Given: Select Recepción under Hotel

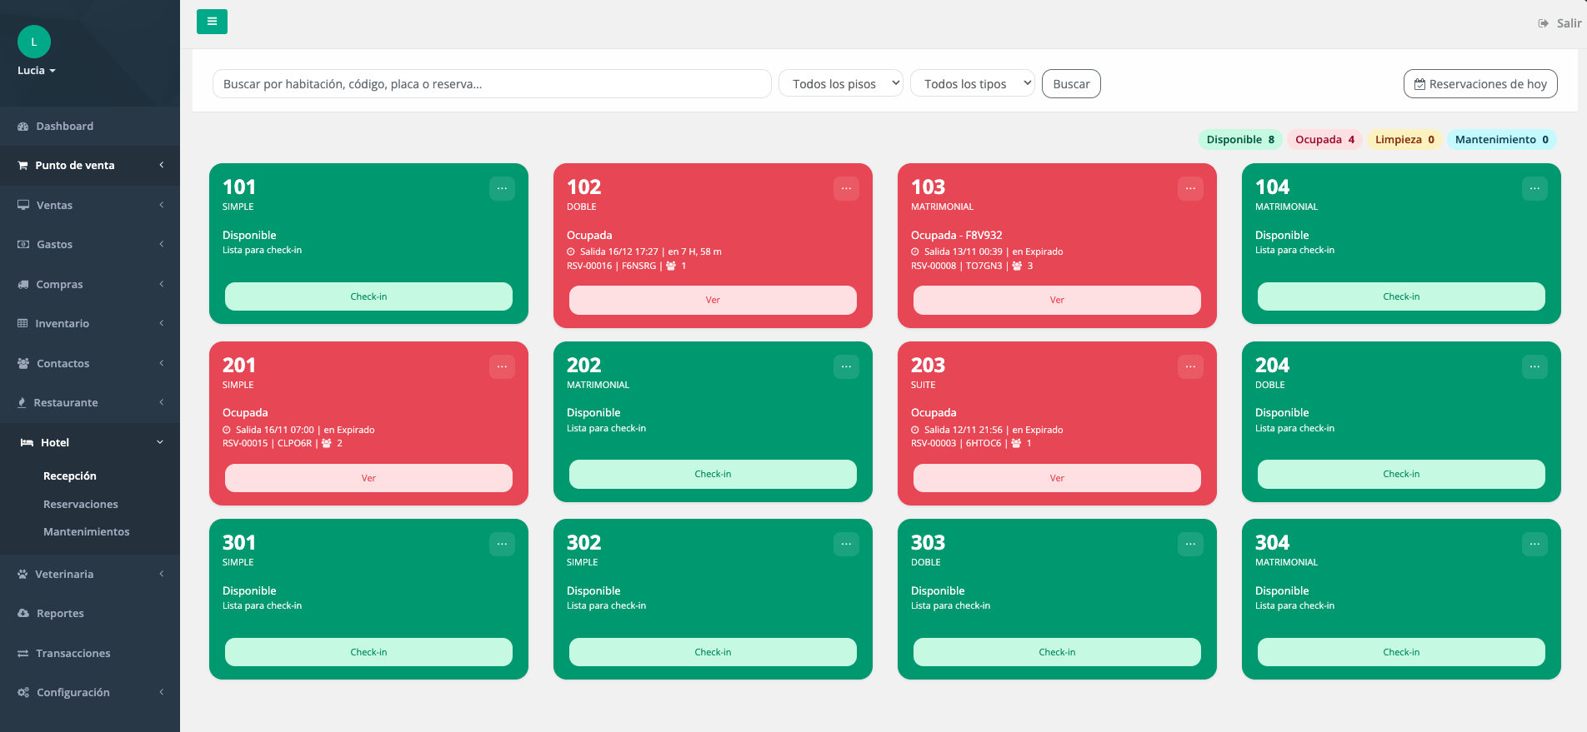Looking at the screenshot, I should tap(70, 476).
